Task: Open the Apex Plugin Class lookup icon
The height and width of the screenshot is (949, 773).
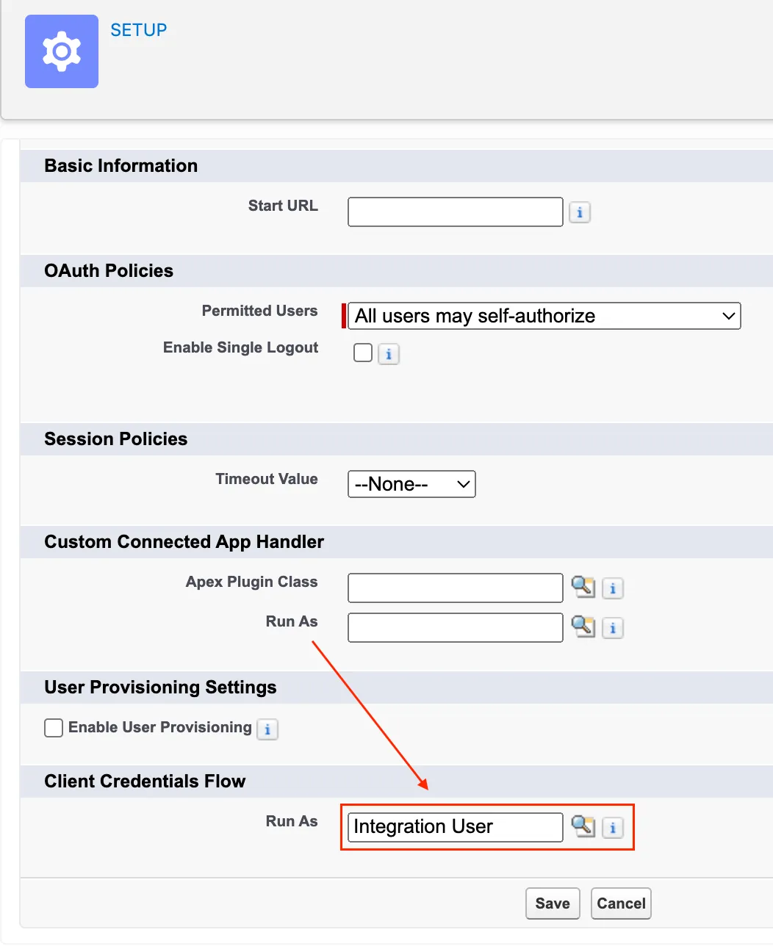Action: tap(583, 587)
